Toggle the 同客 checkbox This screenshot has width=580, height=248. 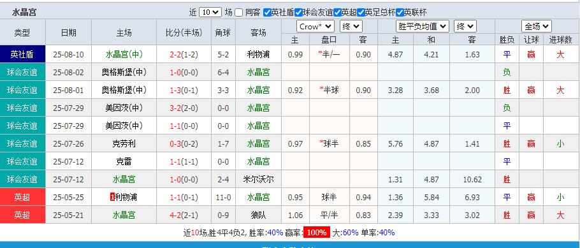pyautogui.click(x=238, y=12)
